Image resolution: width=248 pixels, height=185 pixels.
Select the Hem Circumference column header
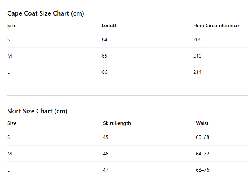pos(216,25)
